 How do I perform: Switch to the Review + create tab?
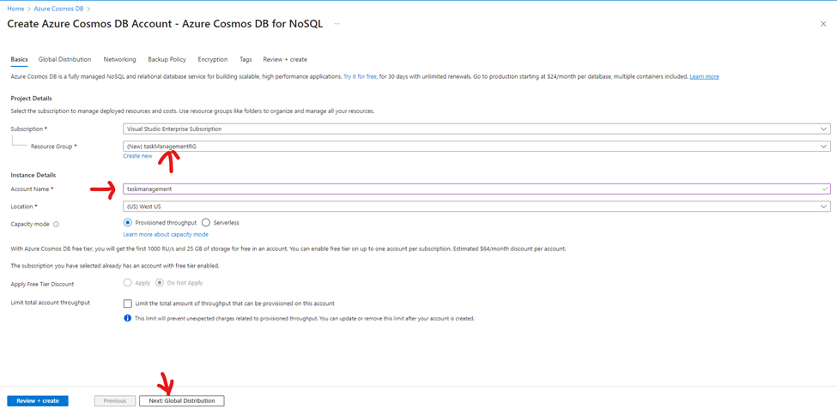[285, 60]
